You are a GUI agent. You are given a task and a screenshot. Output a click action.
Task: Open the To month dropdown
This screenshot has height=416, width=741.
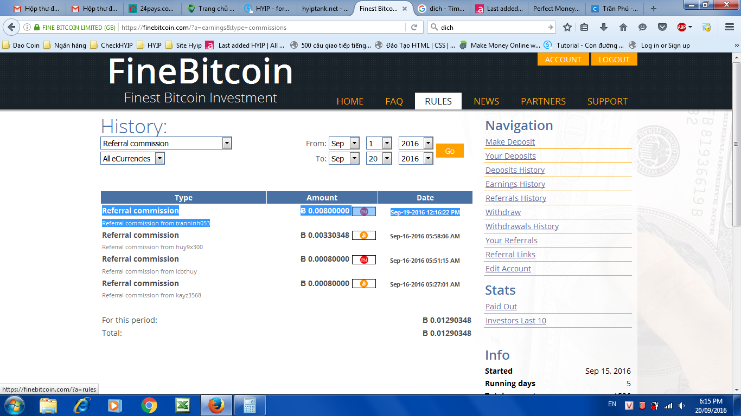point(344,158)
